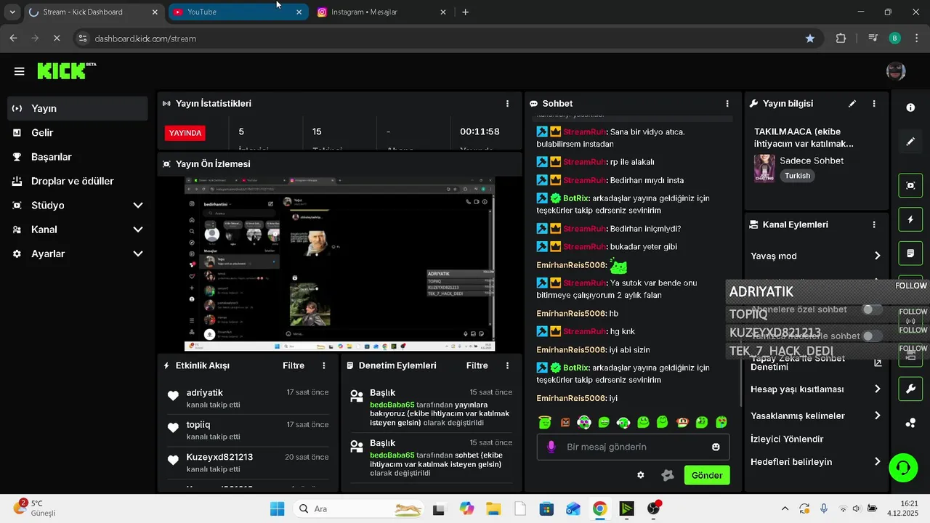Open the emoji picker smiley in chat input

click(x=716, y=447)
